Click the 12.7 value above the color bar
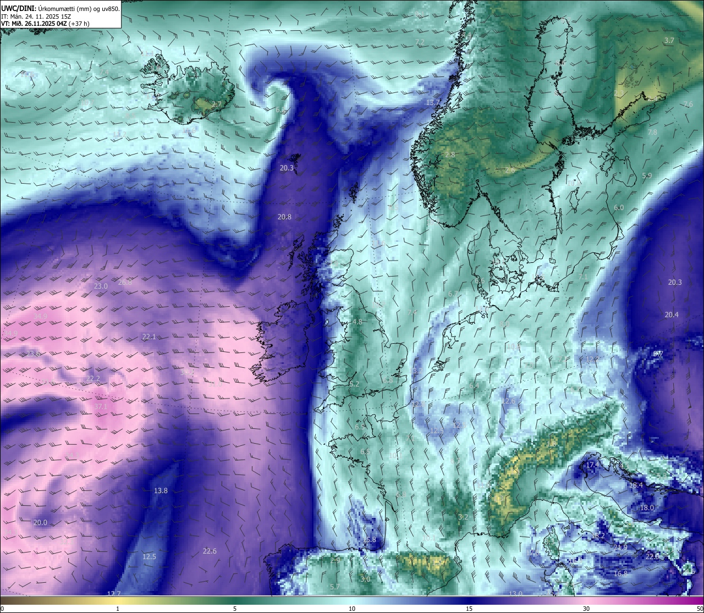704x613 pixels. [x=114, y=594]
